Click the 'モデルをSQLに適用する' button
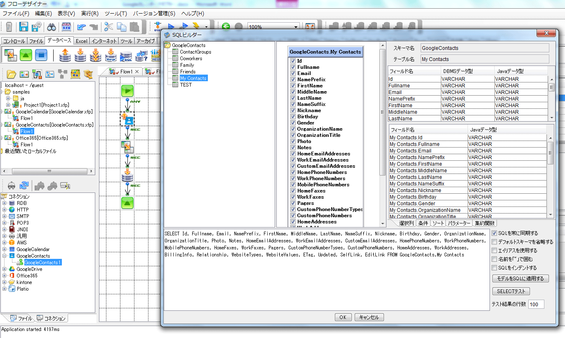 [520, 279]
